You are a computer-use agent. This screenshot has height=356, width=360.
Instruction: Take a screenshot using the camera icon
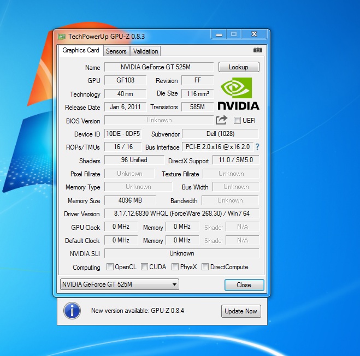tap(258, 50)
